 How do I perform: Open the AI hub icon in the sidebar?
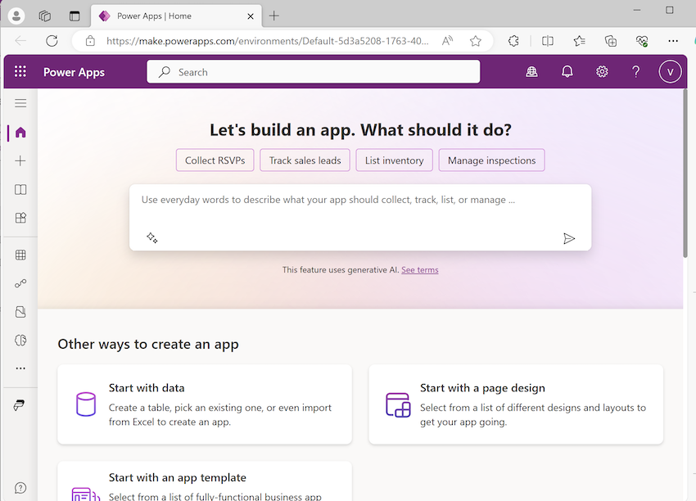coord(20,340)
